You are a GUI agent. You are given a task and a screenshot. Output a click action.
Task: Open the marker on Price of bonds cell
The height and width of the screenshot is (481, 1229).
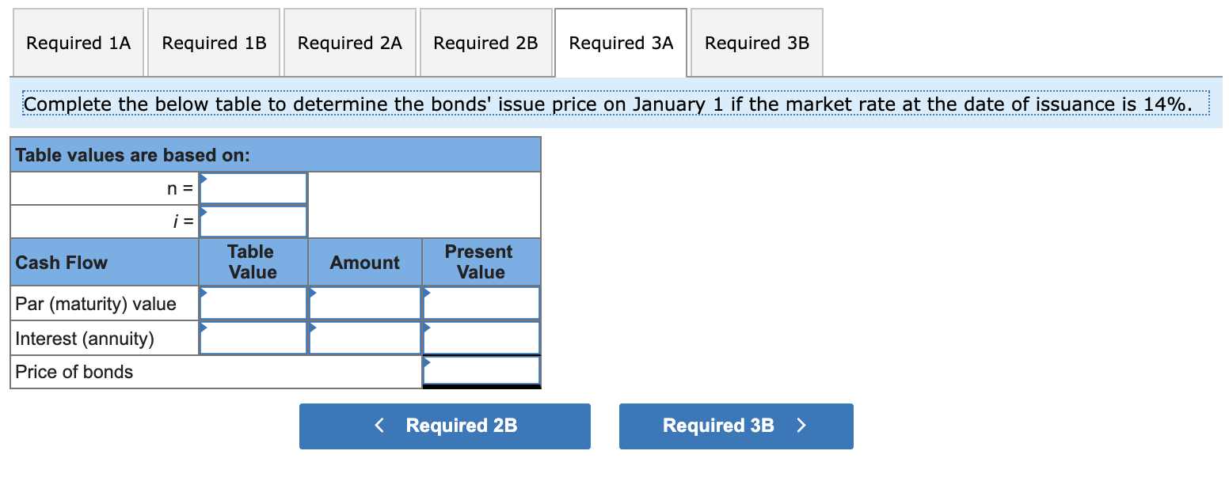(428, 361)
